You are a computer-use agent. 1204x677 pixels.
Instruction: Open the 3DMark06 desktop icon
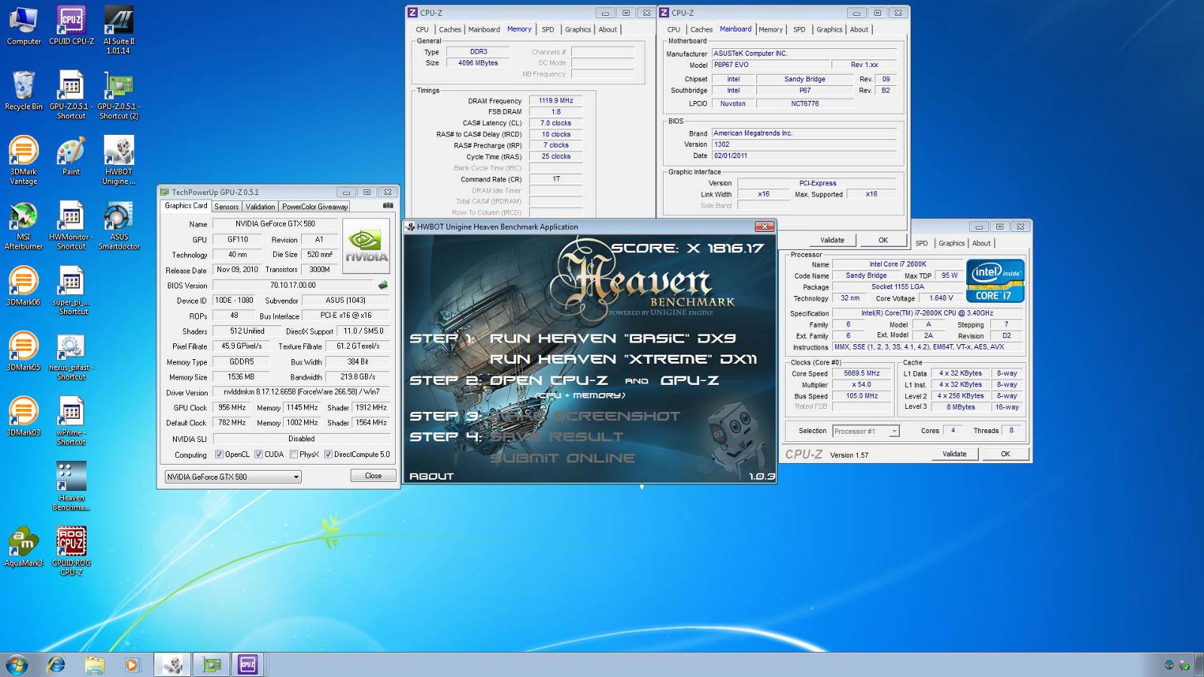coord(23,287)
